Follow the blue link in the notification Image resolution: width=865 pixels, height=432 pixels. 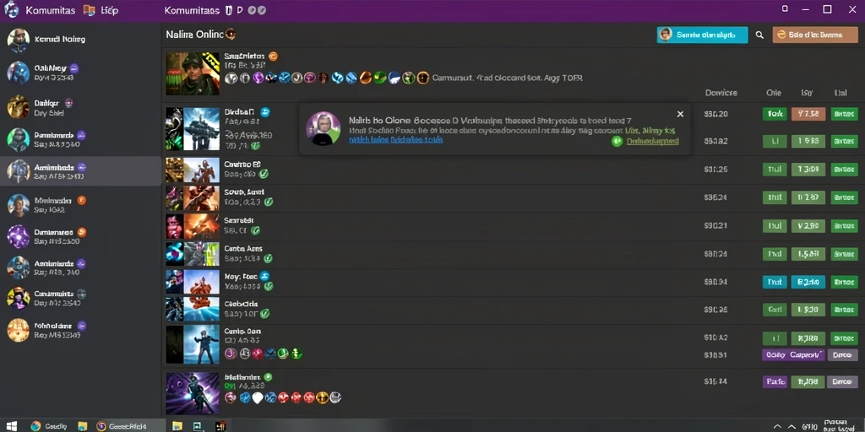coord(395,140)
